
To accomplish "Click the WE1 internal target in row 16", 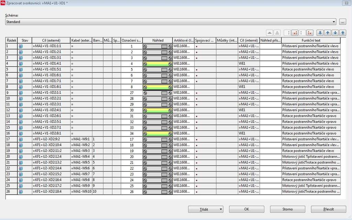I will click(x=249, y=133).
